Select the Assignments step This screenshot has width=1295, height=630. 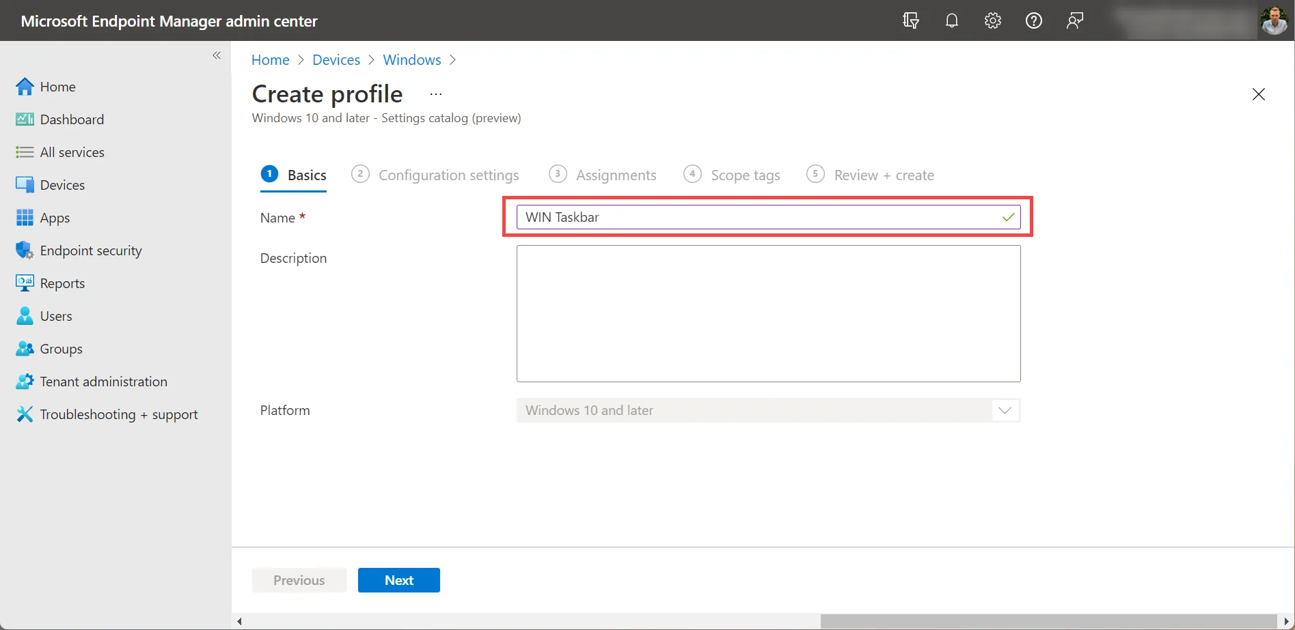tap(603, 175)
